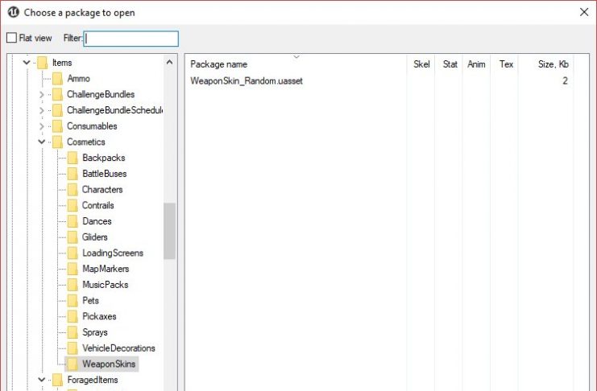Image resolution: width=597 pixels, height=391 pixels.
Task: Click the ChallengeBundleSchedules folder icon
Action: click(57, 110)
